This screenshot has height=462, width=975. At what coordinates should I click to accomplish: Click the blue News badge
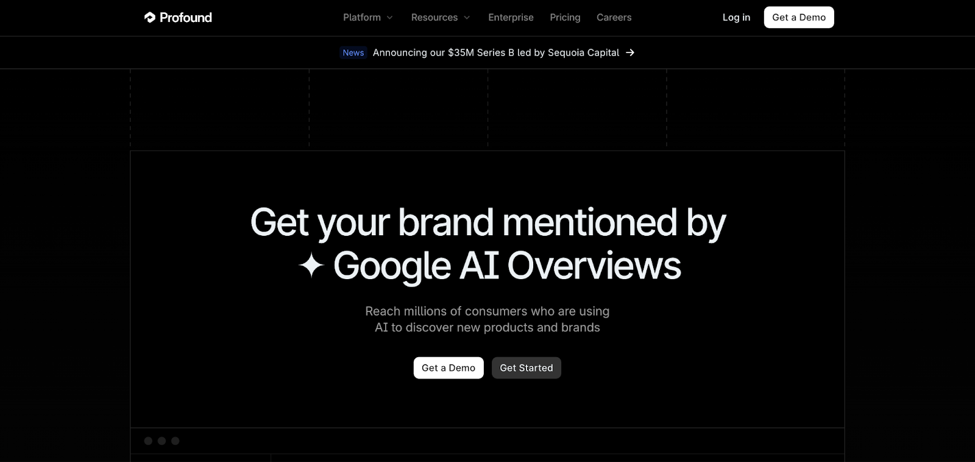click(x=353, y=52)
